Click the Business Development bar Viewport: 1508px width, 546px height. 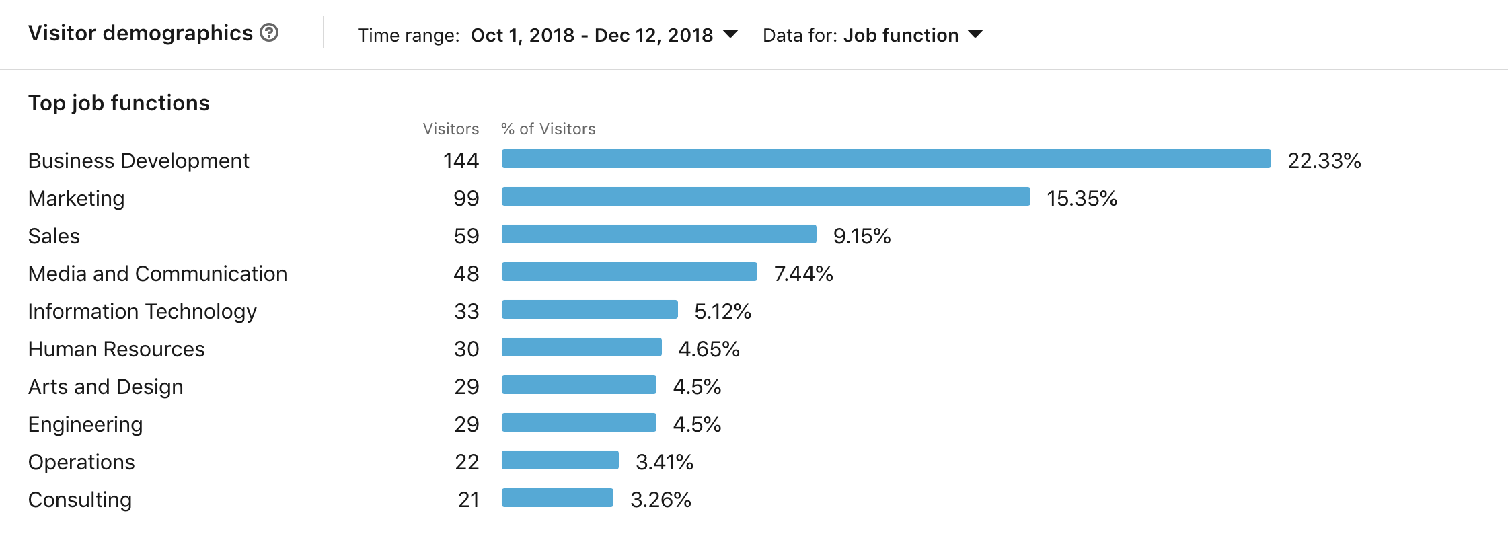tap(886, 159)
